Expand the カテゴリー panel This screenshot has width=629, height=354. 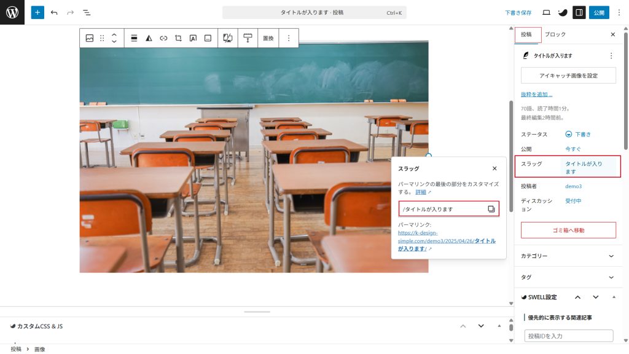coord(568,256)
